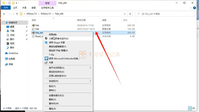The image size is (199, 112).
Task: Click quick access new folder icon
Action: pos(13,3)
